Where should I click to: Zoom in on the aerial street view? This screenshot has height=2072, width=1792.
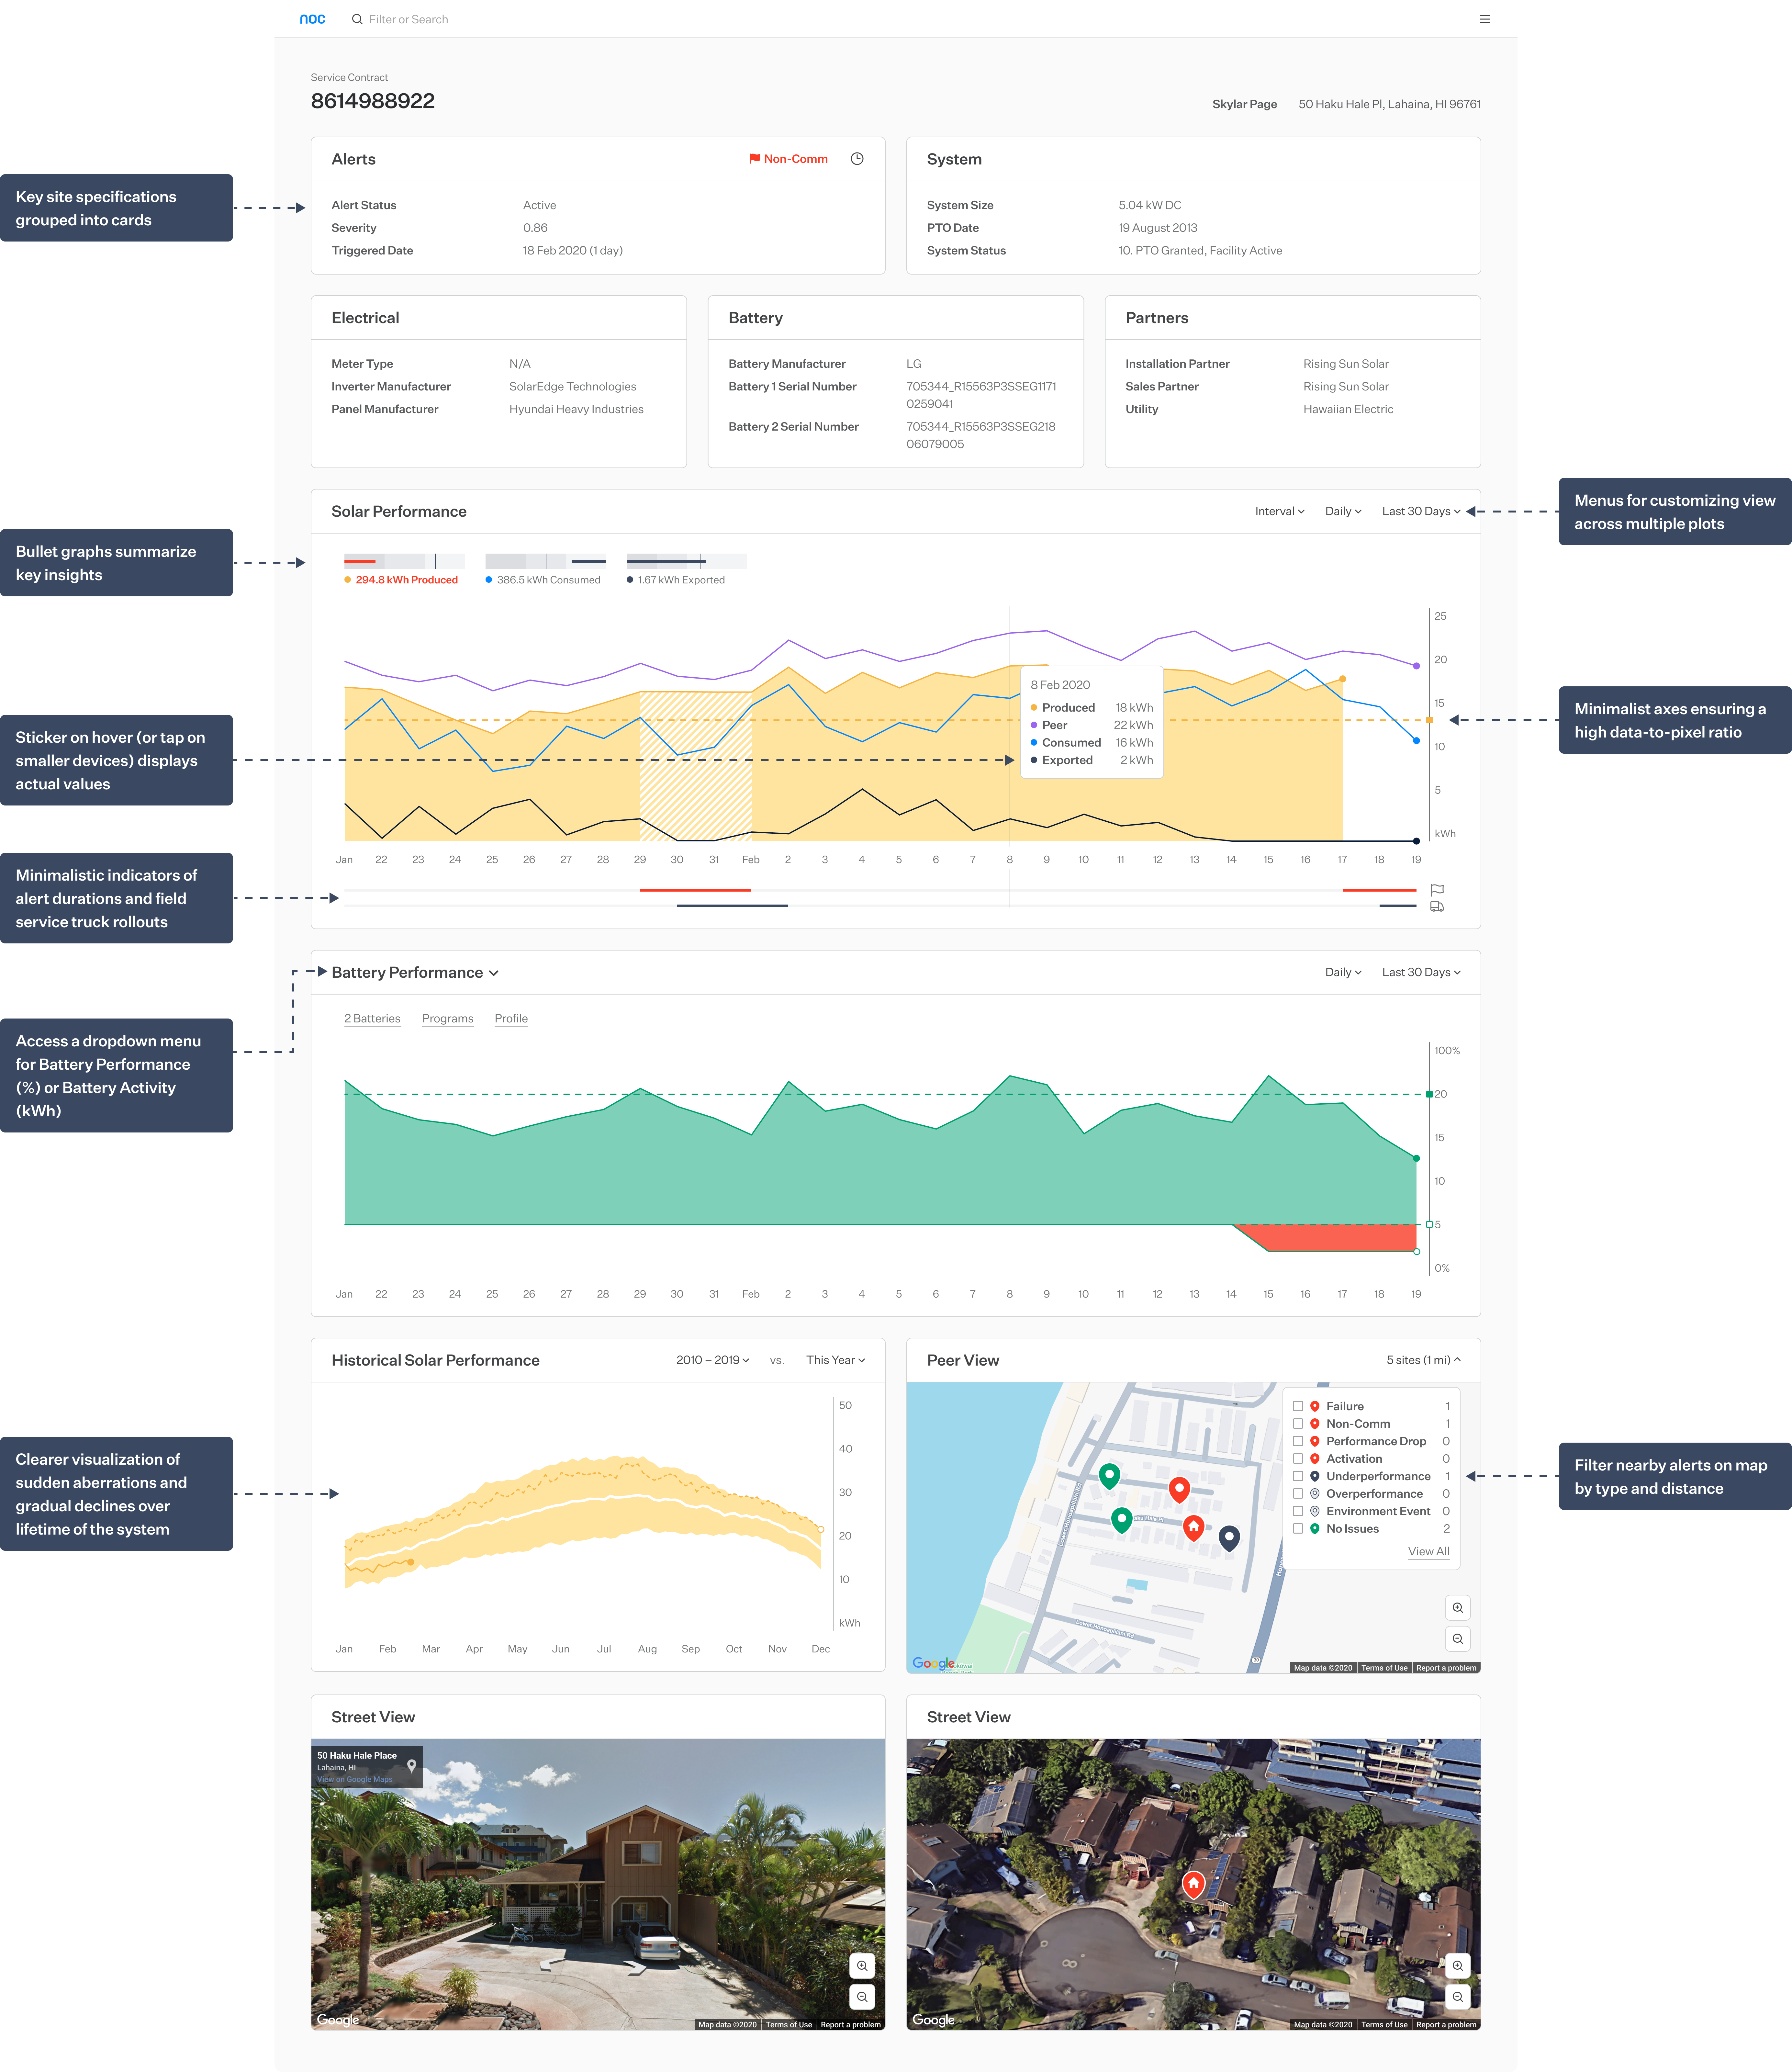pyautogui.click(x=1458, y=1966)
